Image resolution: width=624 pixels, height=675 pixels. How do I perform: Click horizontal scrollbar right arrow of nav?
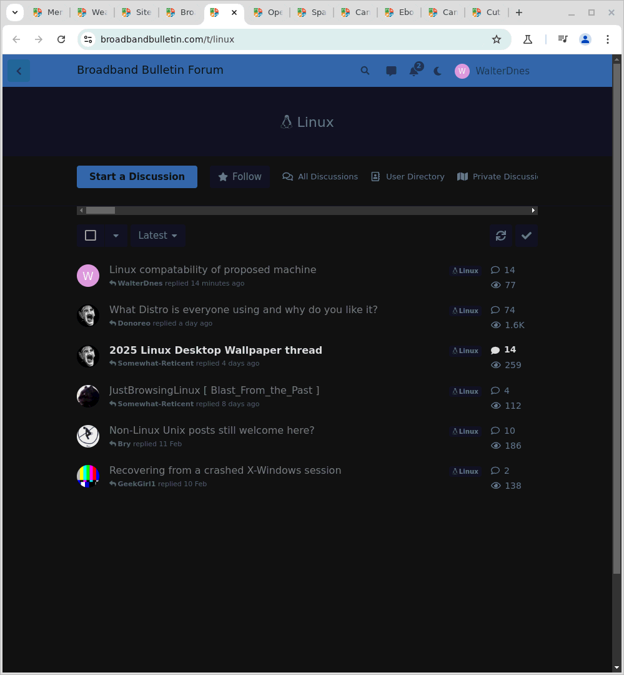click(x=533, y=211)
